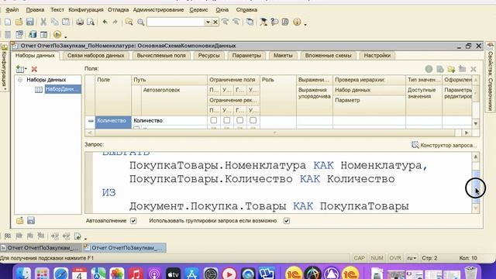Viewport: 496px width, 279px height.
Task: Check fourth field restriction box for Количество
Action: click(x=253, y=120)
